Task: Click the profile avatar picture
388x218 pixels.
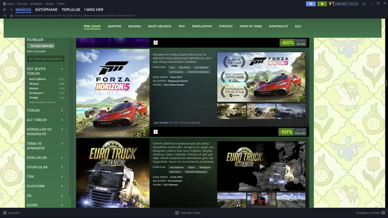Action: 331,4
